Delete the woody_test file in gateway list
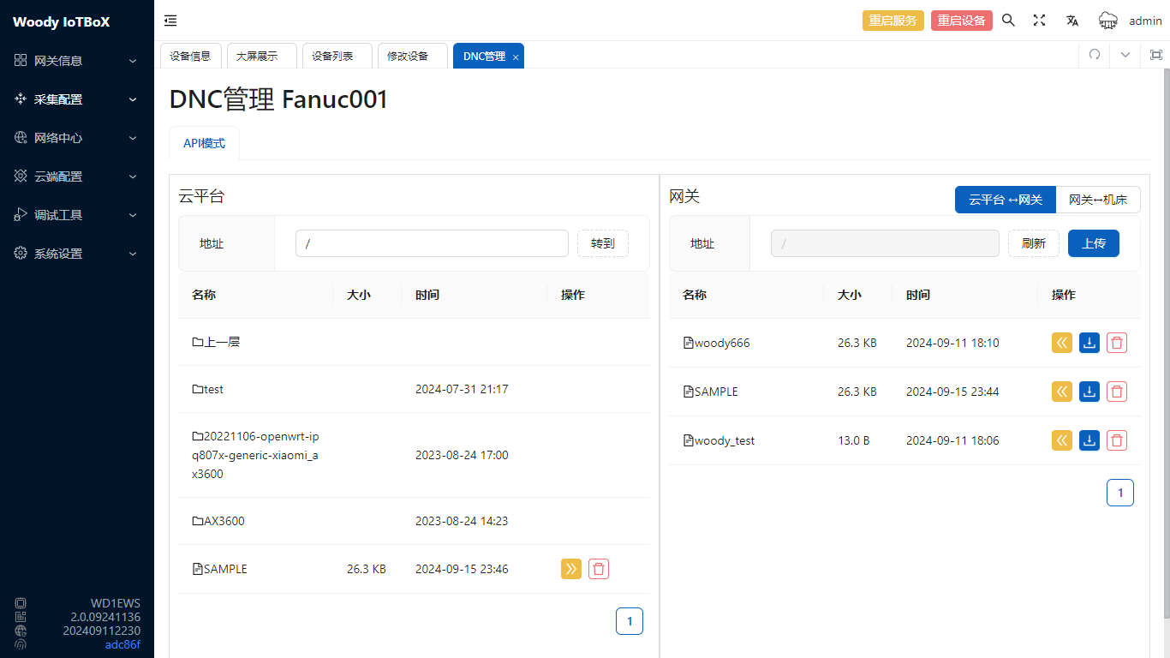 1116,440
